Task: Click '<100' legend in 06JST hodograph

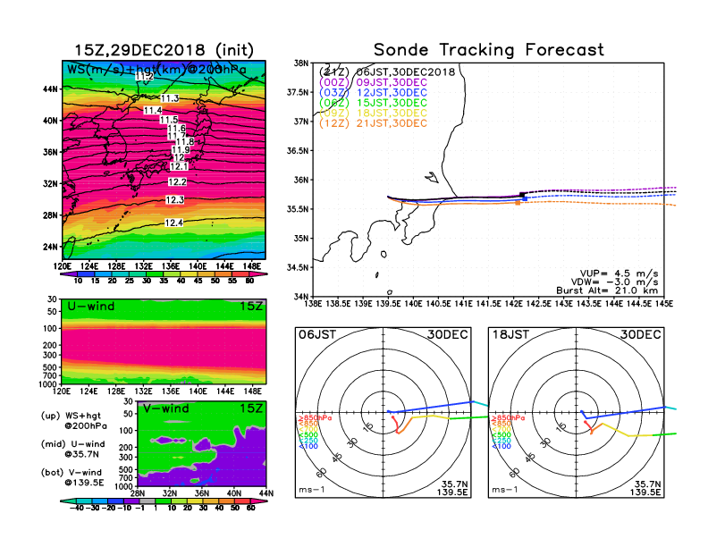Action: point(308,446)
